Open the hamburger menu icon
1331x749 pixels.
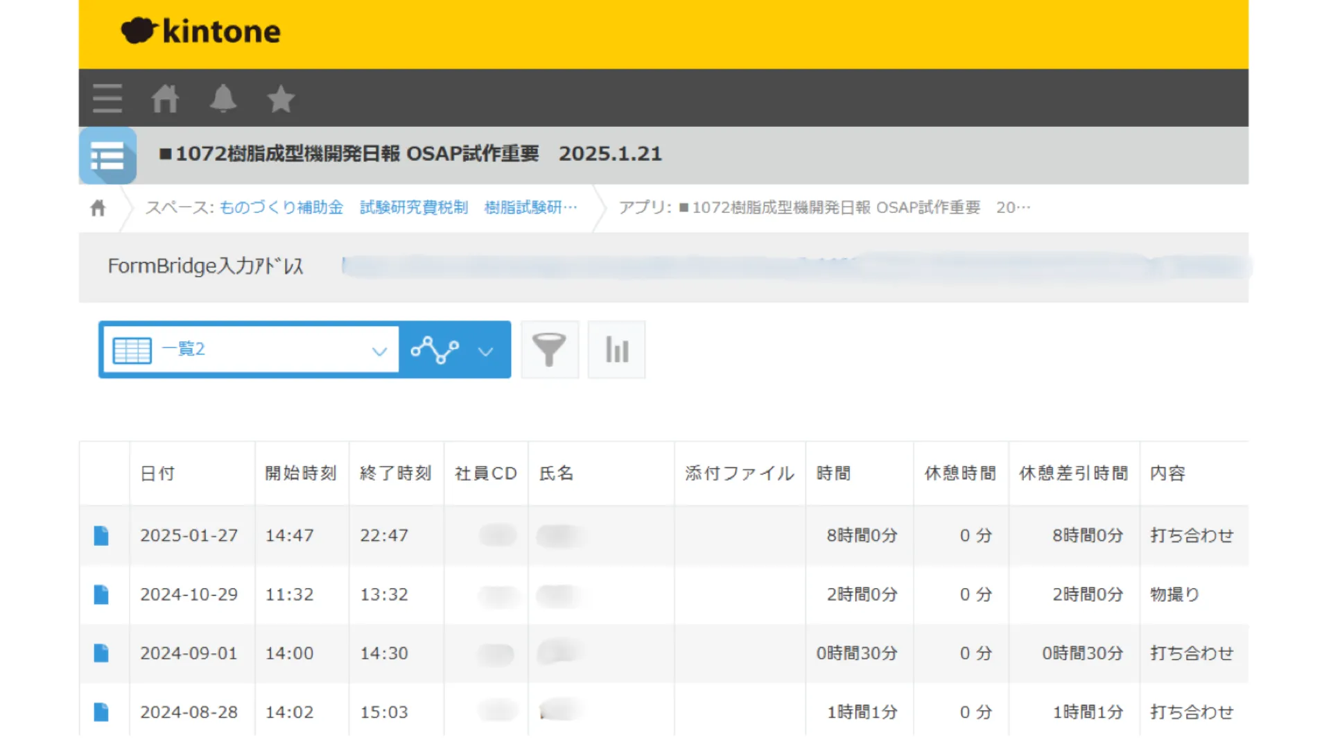pos(107,98)
